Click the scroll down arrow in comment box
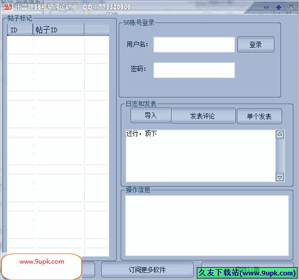Screen dimensions: 299x280 [x=280, y=177]
